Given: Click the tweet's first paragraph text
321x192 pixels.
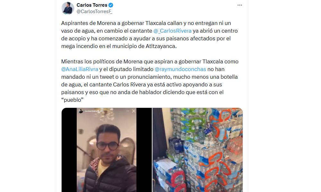Looking at the screenshot, I should [x=150, y=35].
